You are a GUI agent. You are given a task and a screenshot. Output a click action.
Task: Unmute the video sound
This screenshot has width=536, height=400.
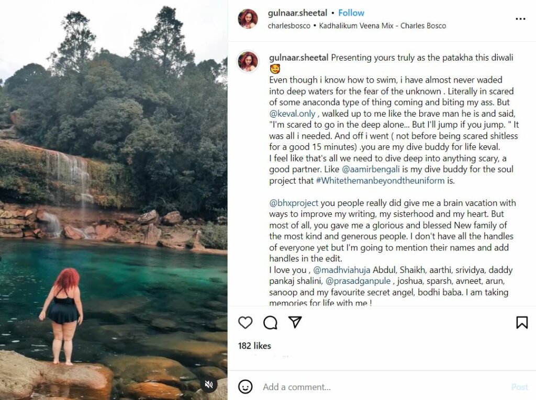pos(209,385)
